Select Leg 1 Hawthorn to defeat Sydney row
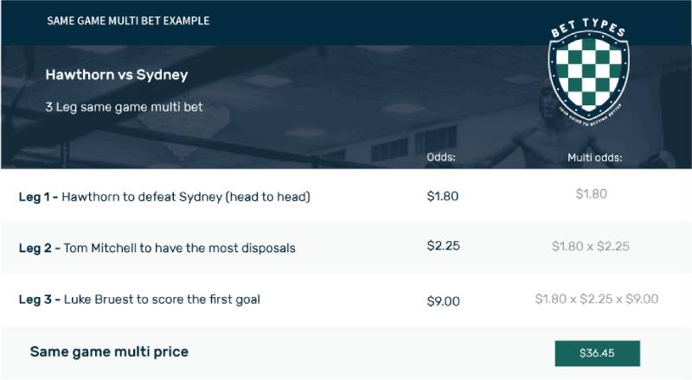 [164, 197]
